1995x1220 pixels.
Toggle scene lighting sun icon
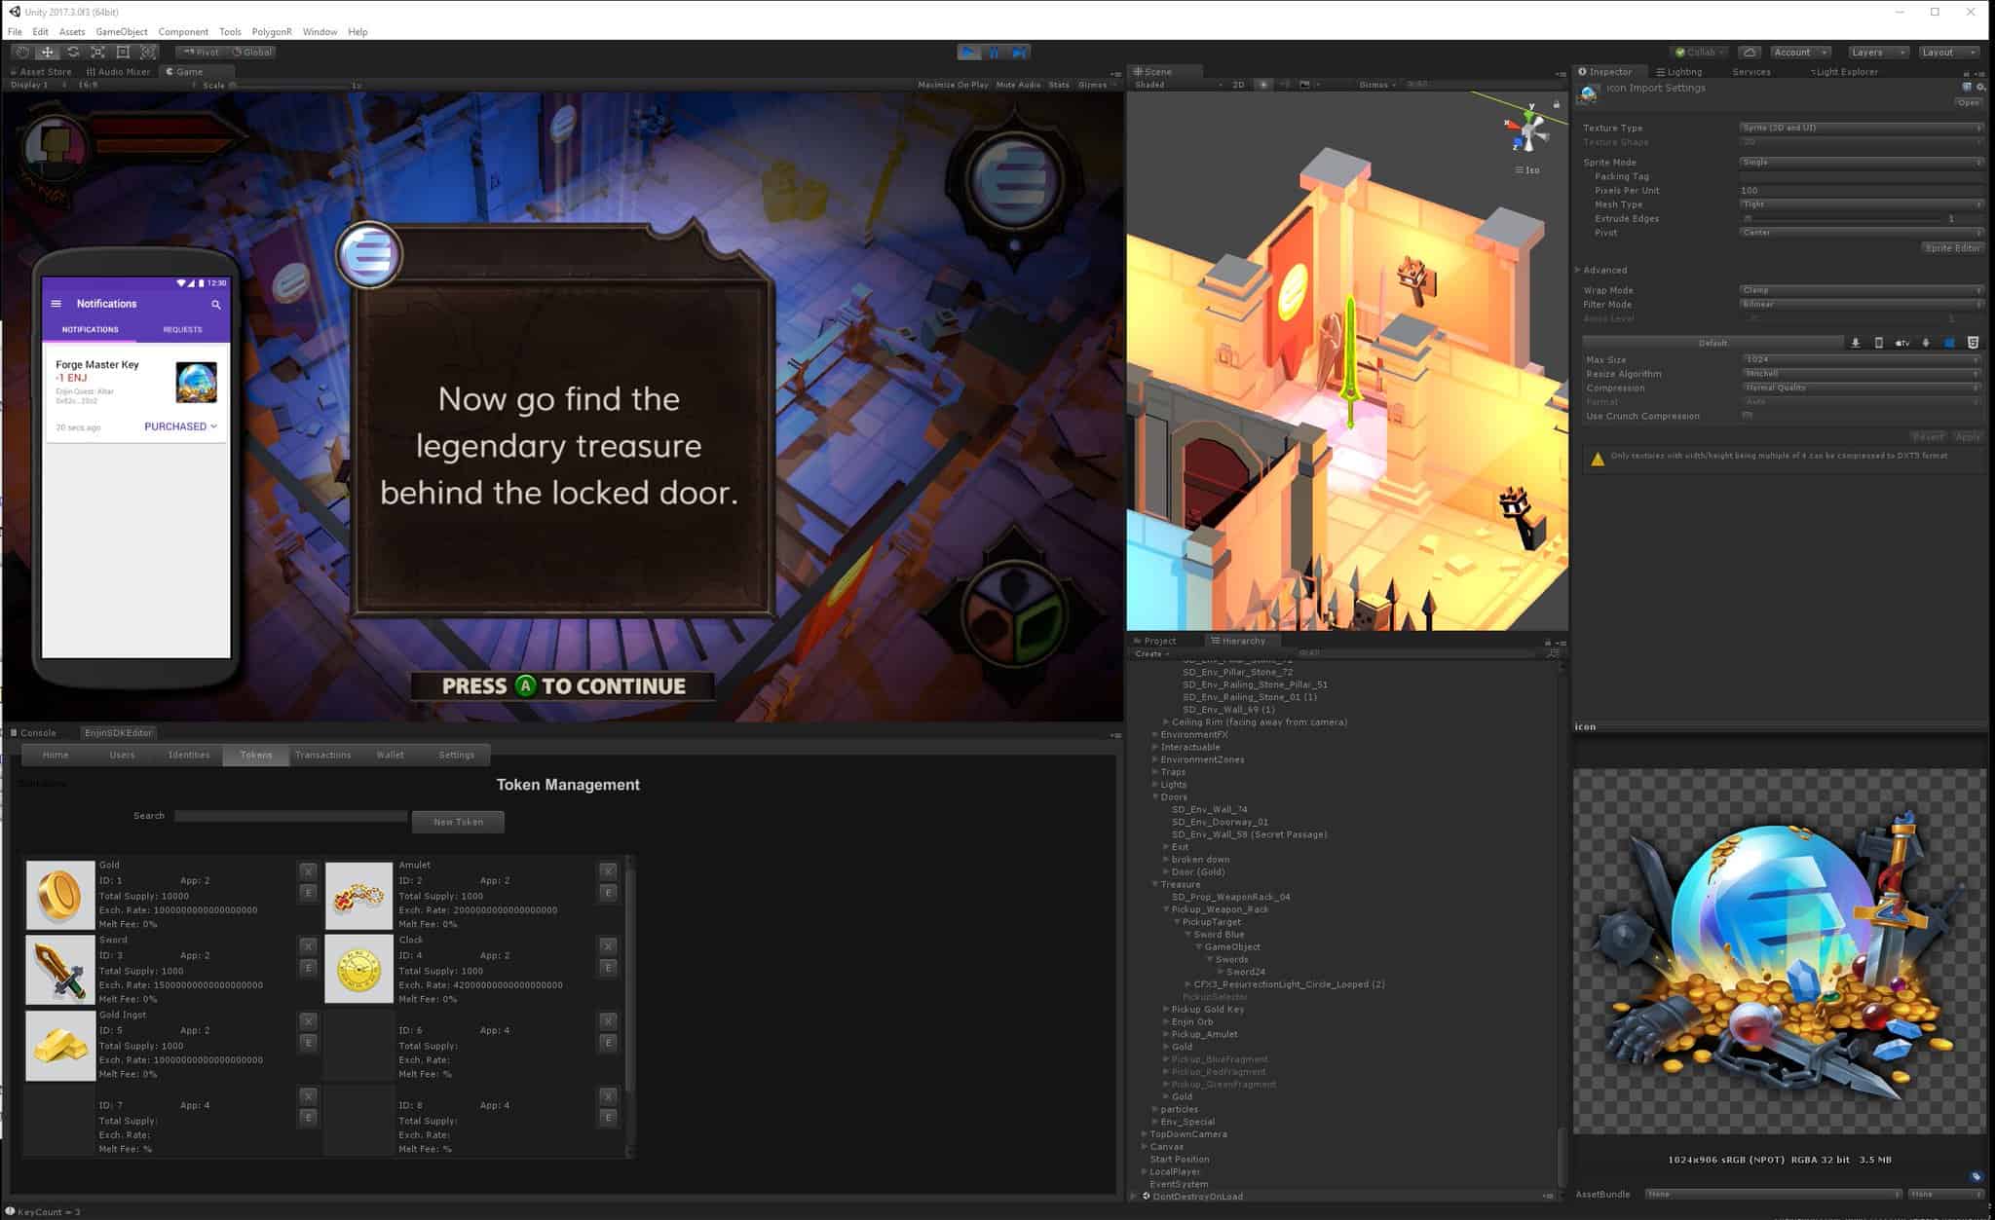(x=1263, y=85)
